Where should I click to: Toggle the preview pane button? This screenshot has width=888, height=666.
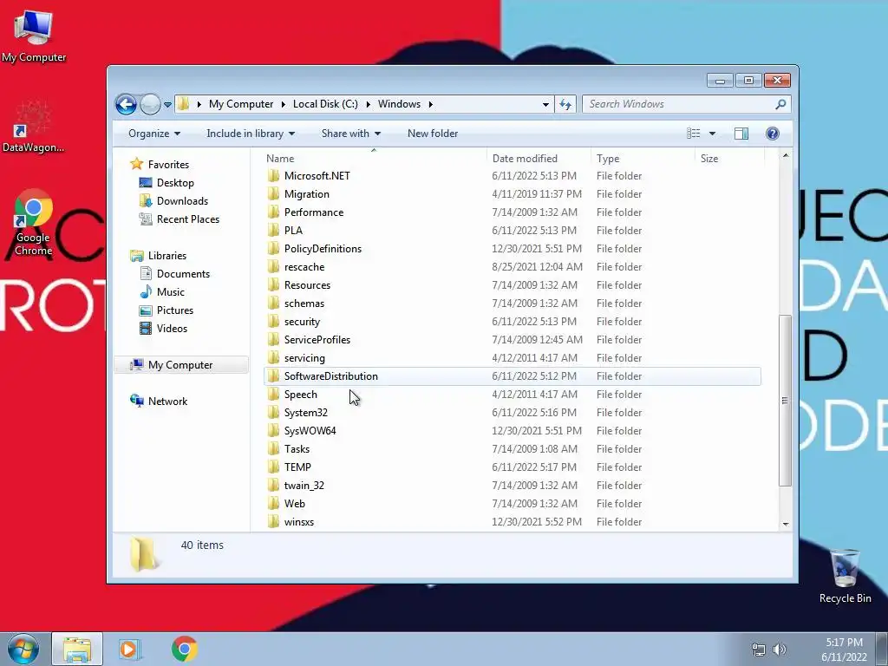point(741,134)
